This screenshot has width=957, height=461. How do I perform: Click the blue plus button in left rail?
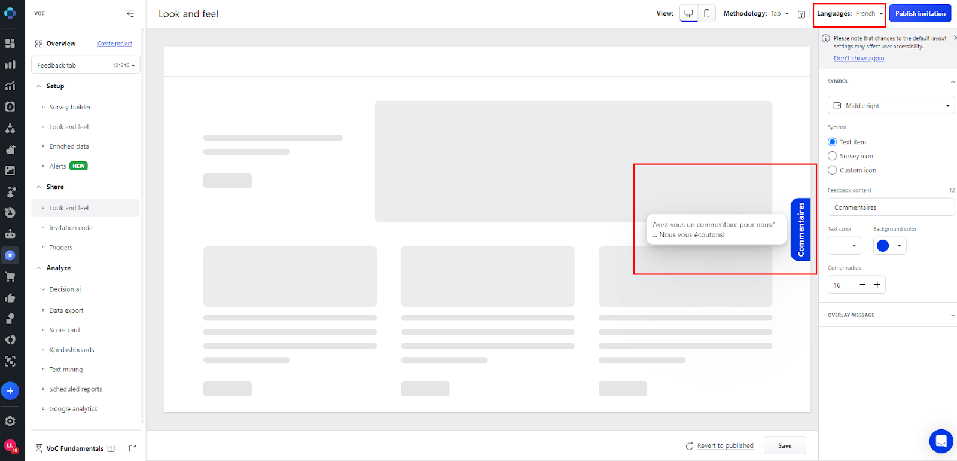pos(10,391)
